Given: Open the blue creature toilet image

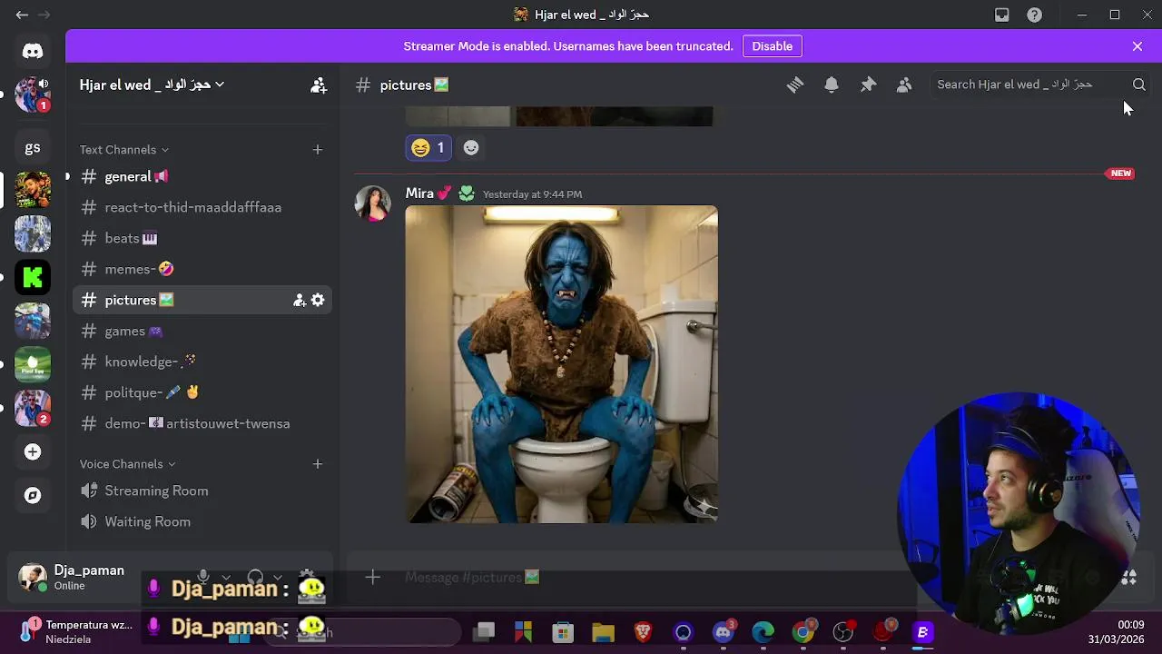Looking at the screenshot, I should tap(561, 364).
